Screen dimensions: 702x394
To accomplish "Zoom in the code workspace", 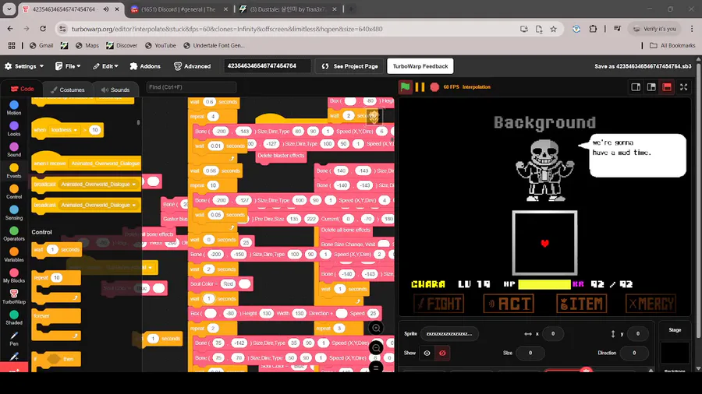I will pos(376,329).
